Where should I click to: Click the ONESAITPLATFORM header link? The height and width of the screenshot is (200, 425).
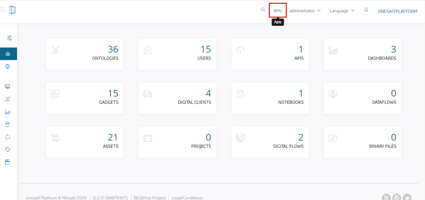click(x=398, y=11)
